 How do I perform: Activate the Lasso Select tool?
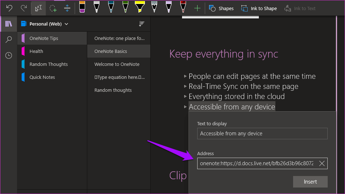click(x=53, y=8)
